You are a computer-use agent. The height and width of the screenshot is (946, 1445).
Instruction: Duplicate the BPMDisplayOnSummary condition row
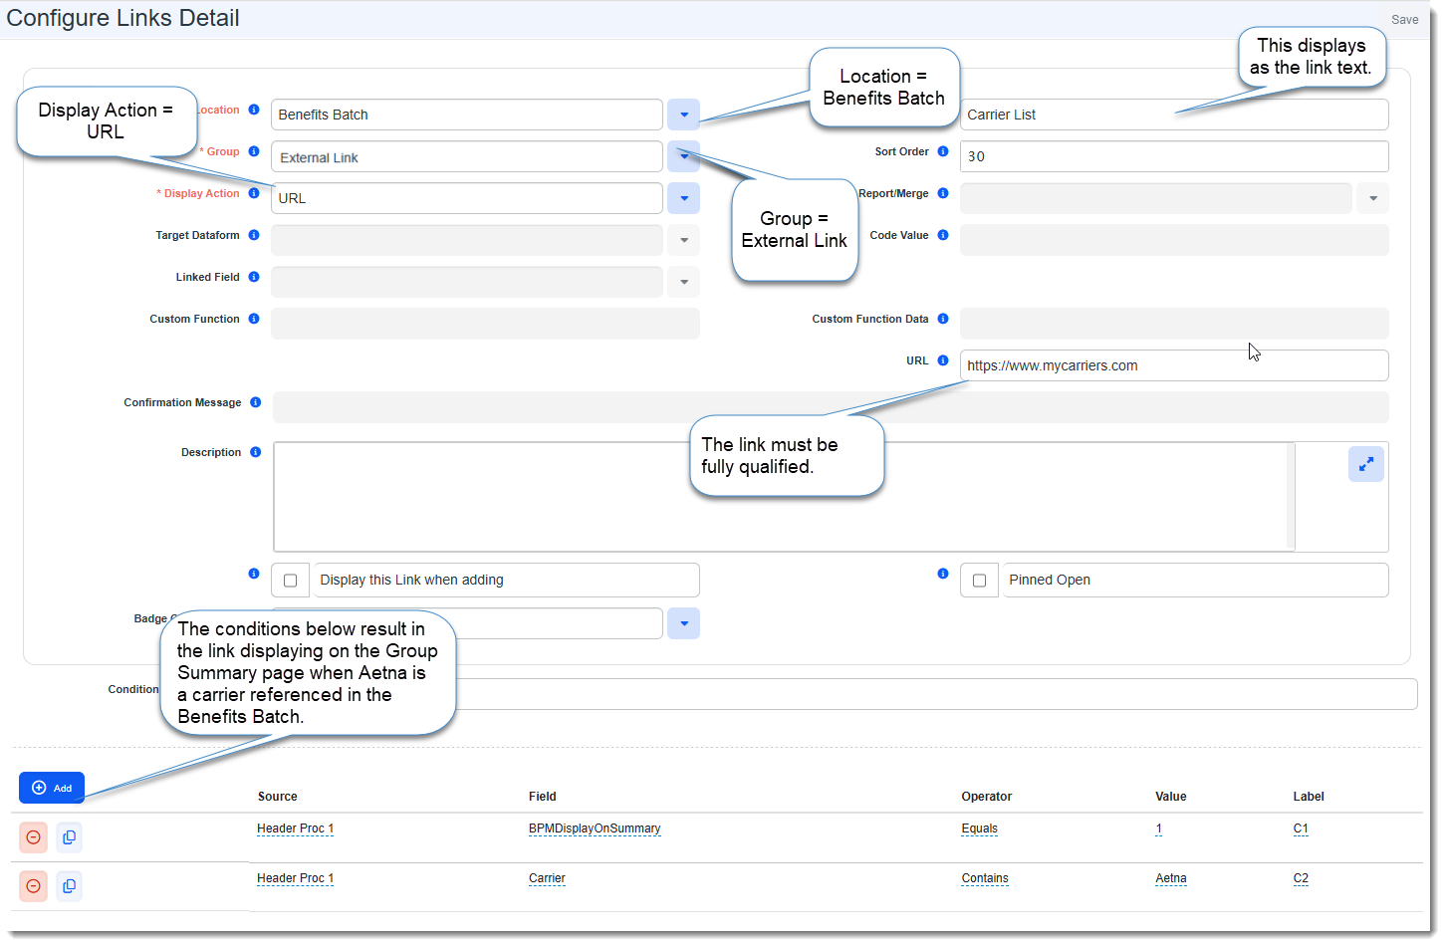coord(69,837)
